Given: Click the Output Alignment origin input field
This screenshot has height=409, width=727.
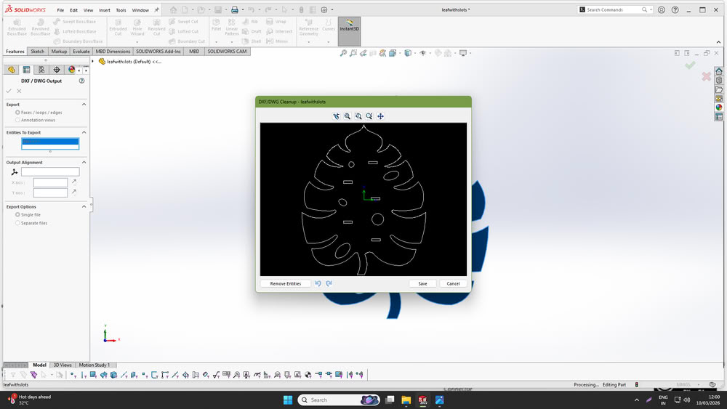Looking at the screenshot, I should click(x=50, y=172).
